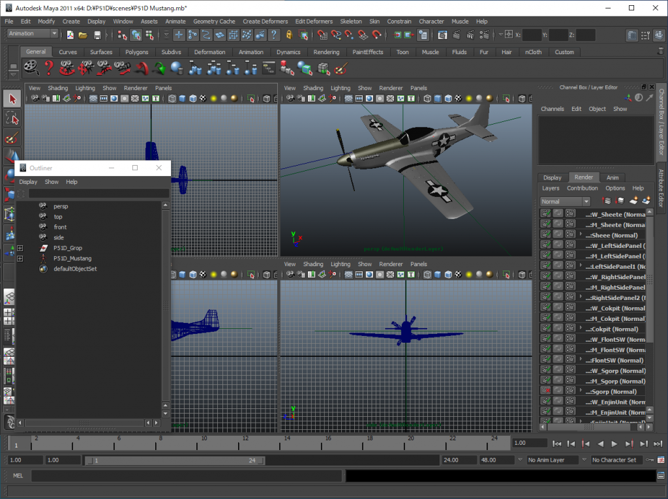
Task: Click the help question mark status-line icon
Action: click(x=274, y=35)
